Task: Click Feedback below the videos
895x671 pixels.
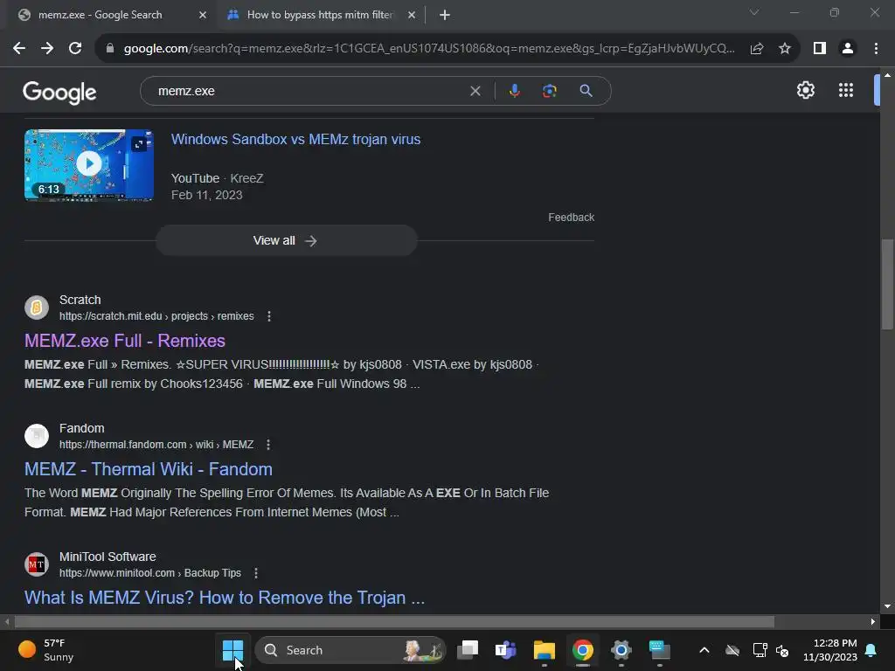Action: [571, 218]
